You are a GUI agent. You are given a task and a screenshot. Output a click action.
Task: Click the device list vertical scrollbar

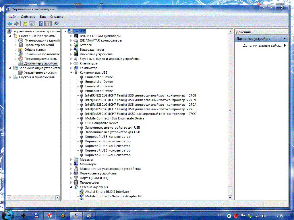pyautogui.click(x=230, y=110)
